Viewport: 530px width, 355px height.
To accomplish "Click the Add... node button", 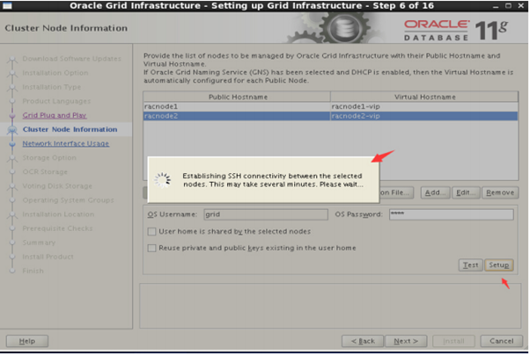I will point(435,192).
